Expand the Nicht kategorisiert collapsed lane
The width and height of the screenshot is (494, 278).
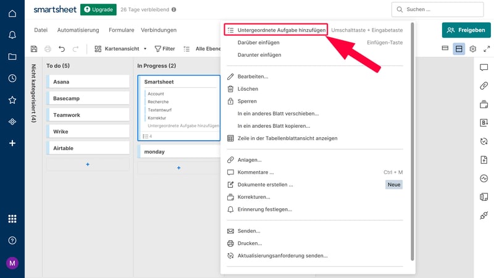click(x=33, y=93)
